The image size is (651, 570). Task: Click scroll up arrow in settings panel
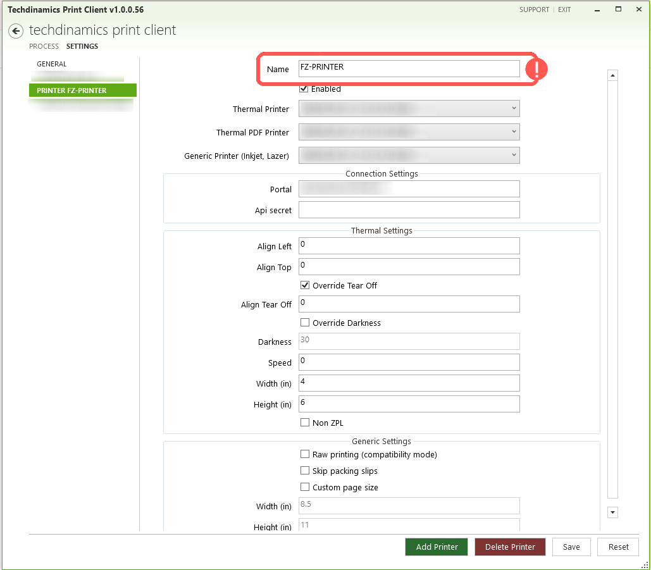[612, 75]
